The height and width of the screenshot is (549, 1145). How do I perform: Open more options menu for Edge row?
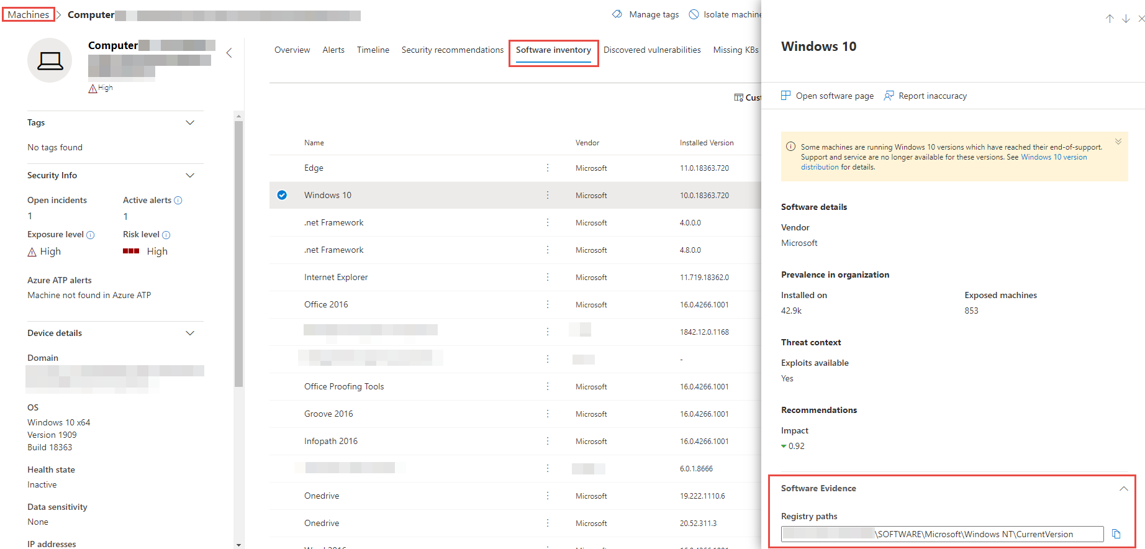point(547,168)
